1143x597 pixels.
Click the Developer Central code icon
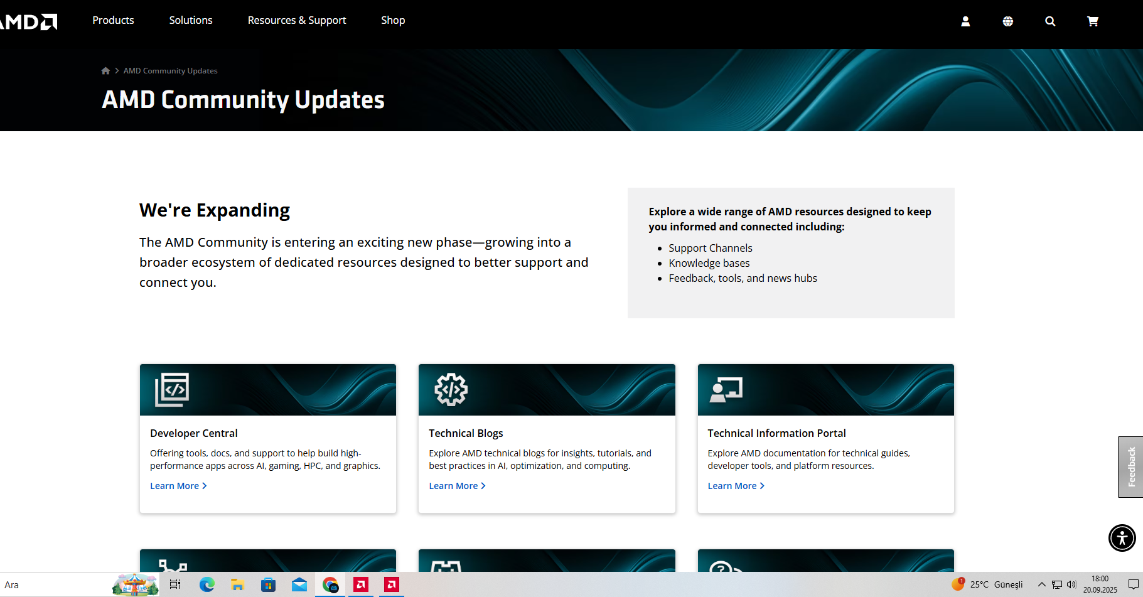172,390
